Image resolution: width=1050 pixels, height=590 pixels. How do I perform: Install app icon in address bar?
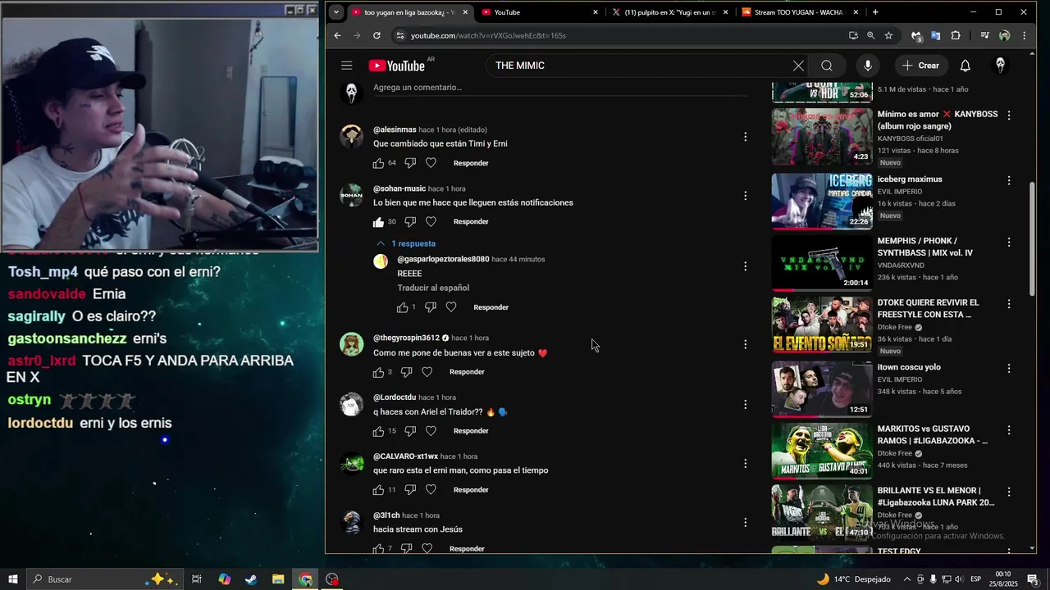pos(854,35)
